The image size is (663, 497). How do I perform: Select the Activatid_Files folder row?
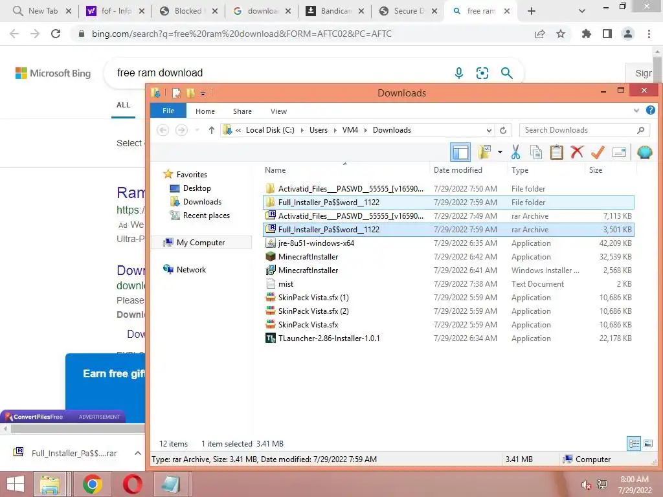tap(448, 188)
